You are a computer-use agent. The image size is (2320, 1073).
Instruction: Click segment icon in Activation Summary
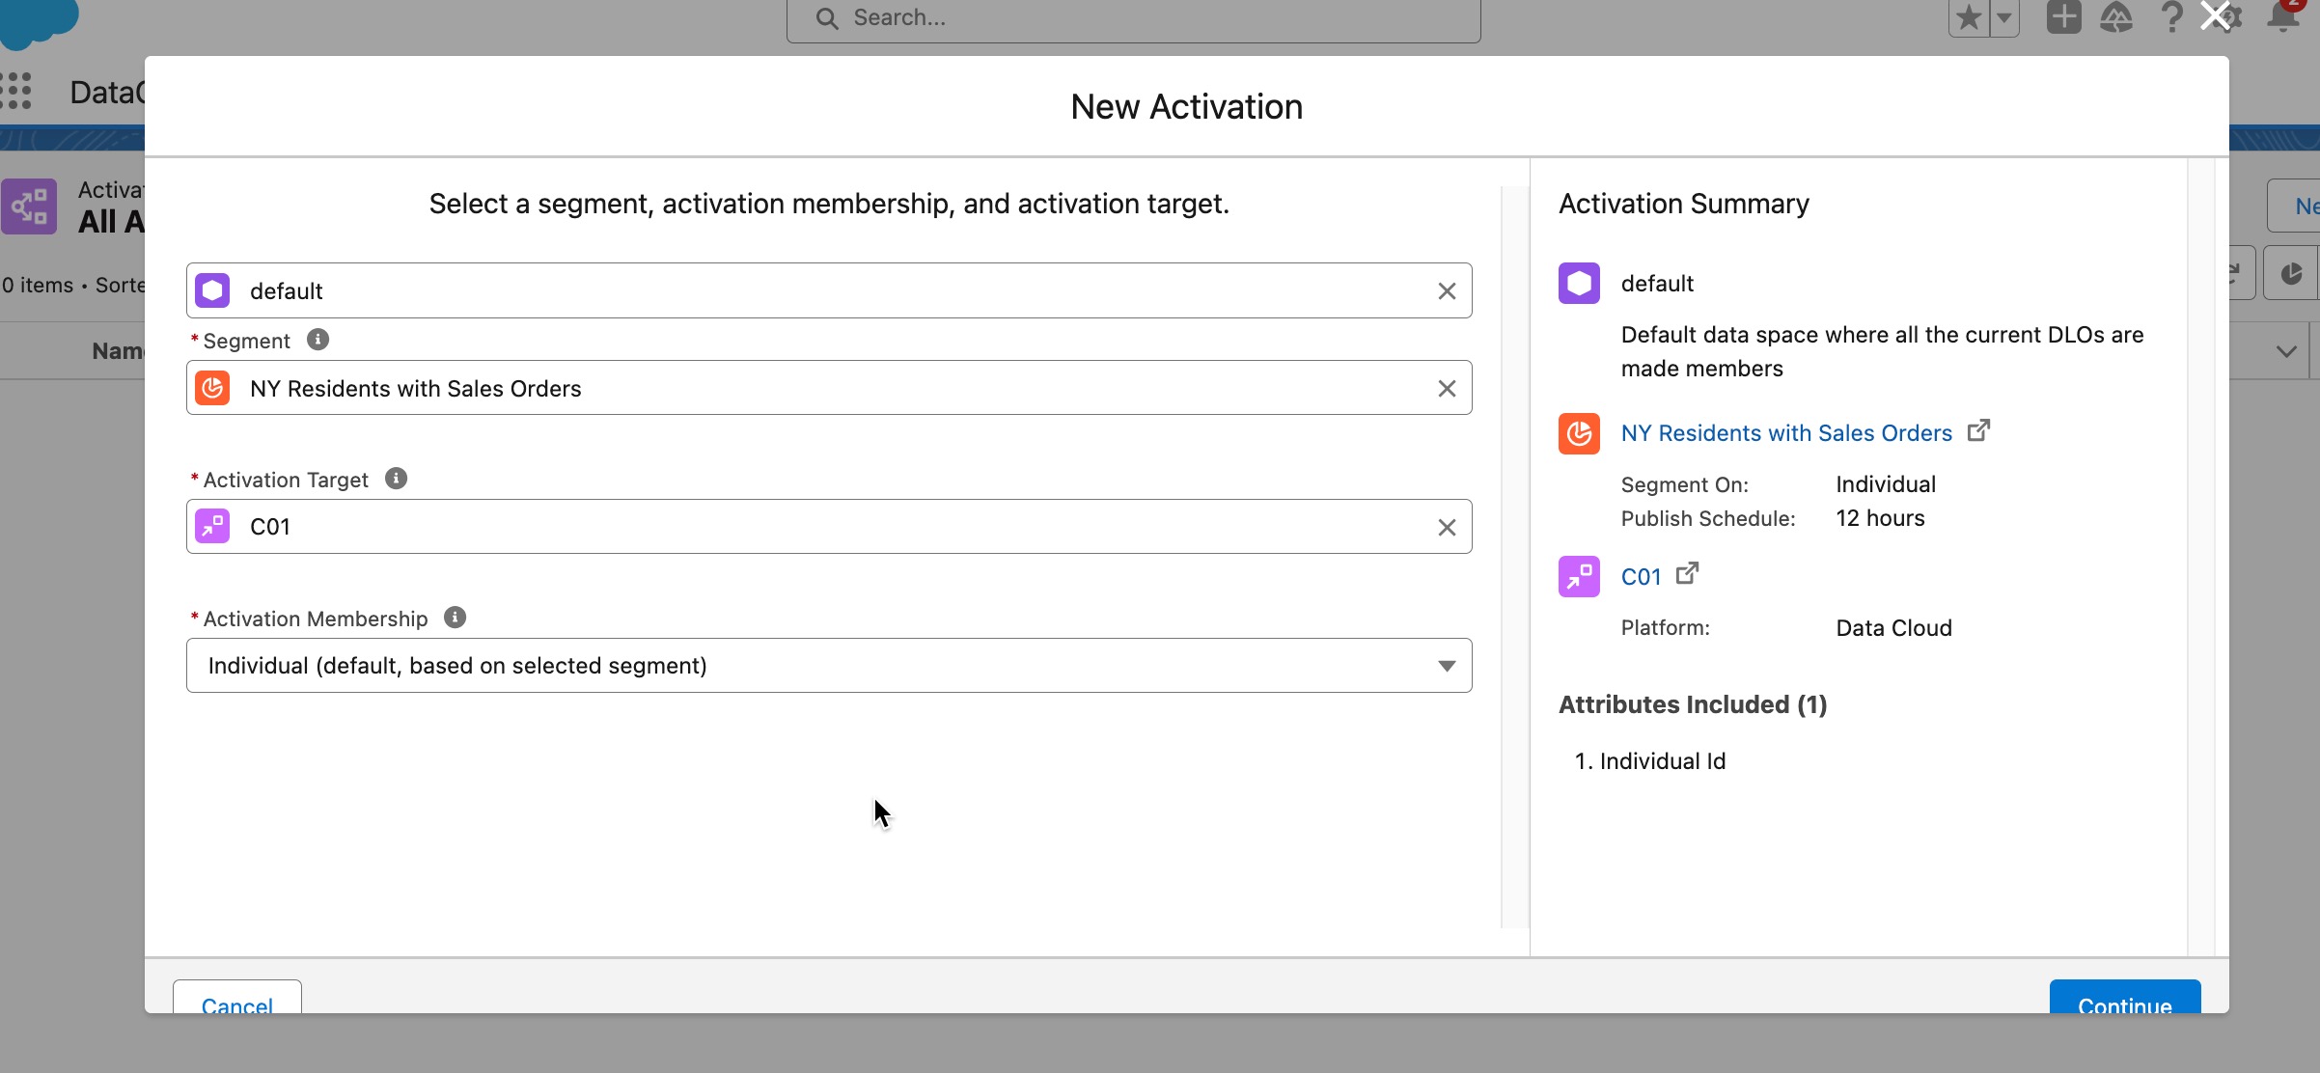[x=1579, y=433]
